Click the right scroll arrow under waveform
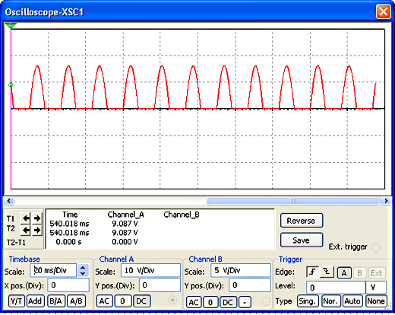This screenshot has height=315, width=395. point(386,201)
